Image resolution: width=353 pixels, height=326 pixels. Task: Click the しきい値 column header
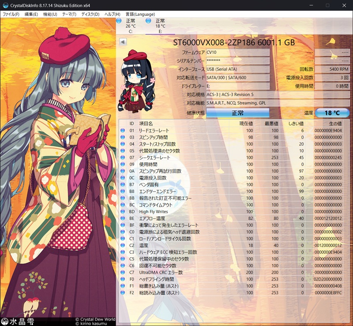click(x=296, y=124)
